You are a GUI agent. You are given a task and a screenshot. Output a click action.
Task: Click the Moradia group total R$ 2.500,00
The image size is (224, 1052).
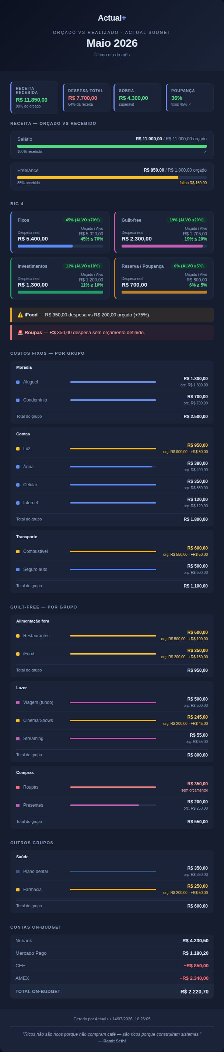click(195, 417)
